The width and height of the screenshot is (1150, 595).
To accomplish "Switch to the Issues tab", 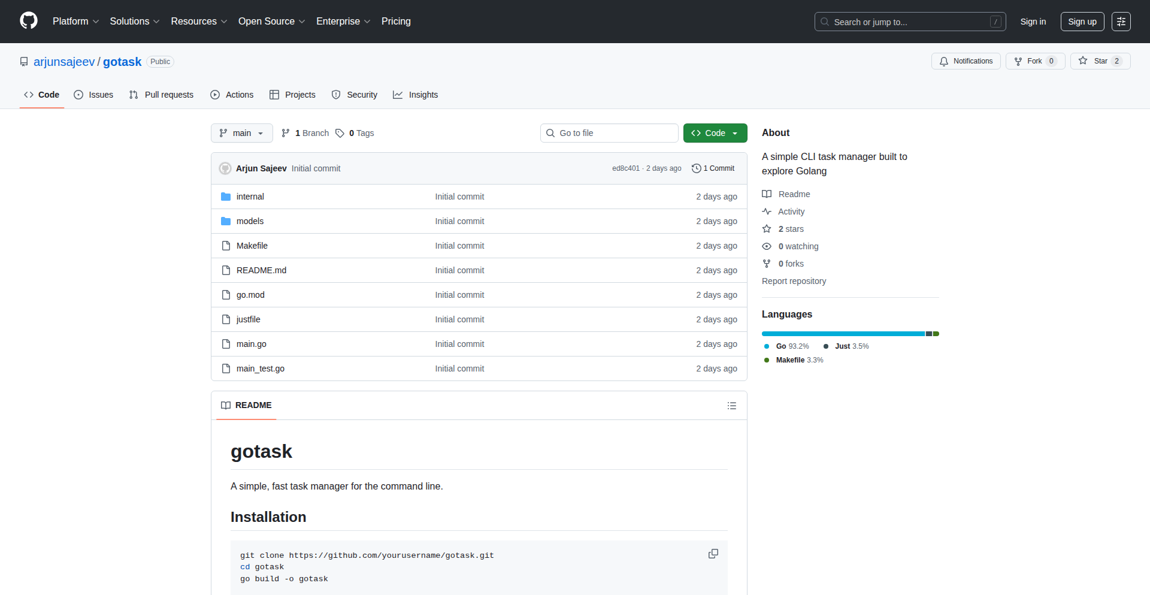I will click(93, 95).
